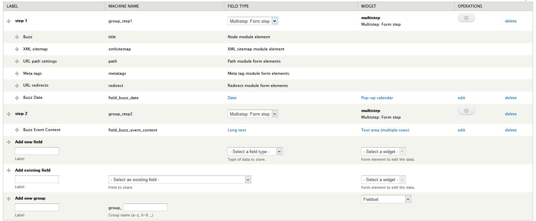Viewport: 536px width, 221px height.
Task: Delete the step 1 group
Action: coord(511,21)
